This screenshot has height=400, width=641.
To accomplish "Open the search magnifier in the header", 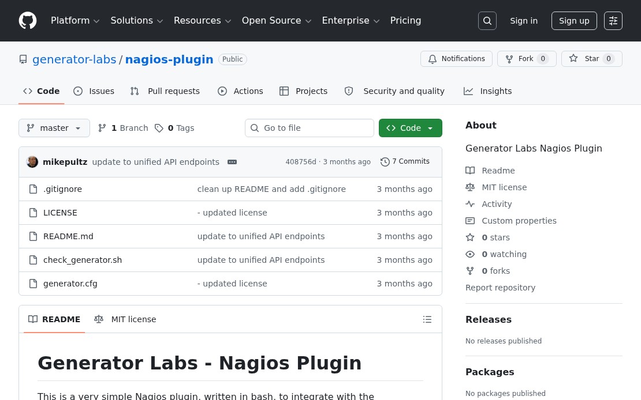I will tap(487, 21).
